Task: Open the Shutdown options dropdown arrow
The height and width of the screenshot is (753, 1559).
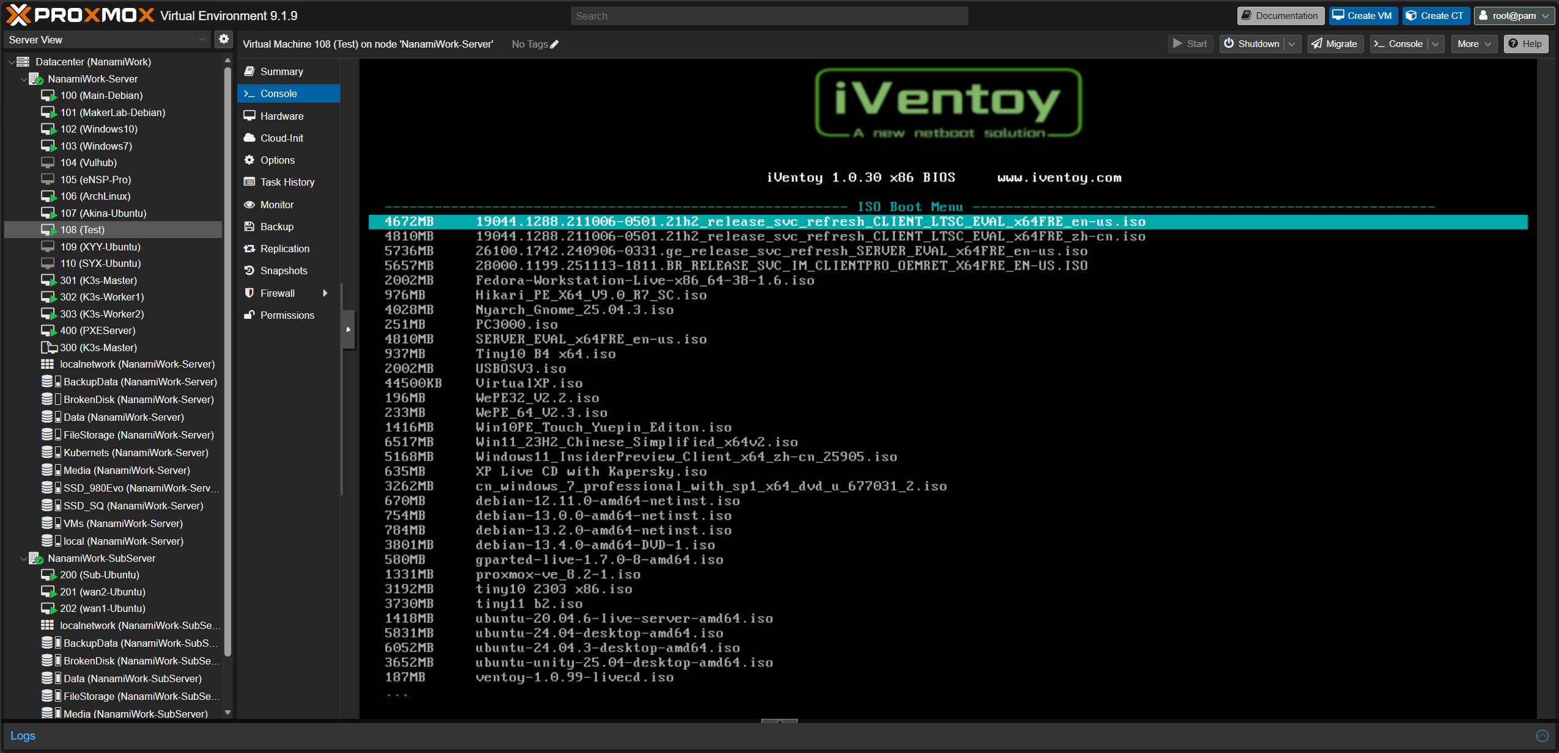Action: tap(1292, 44)
